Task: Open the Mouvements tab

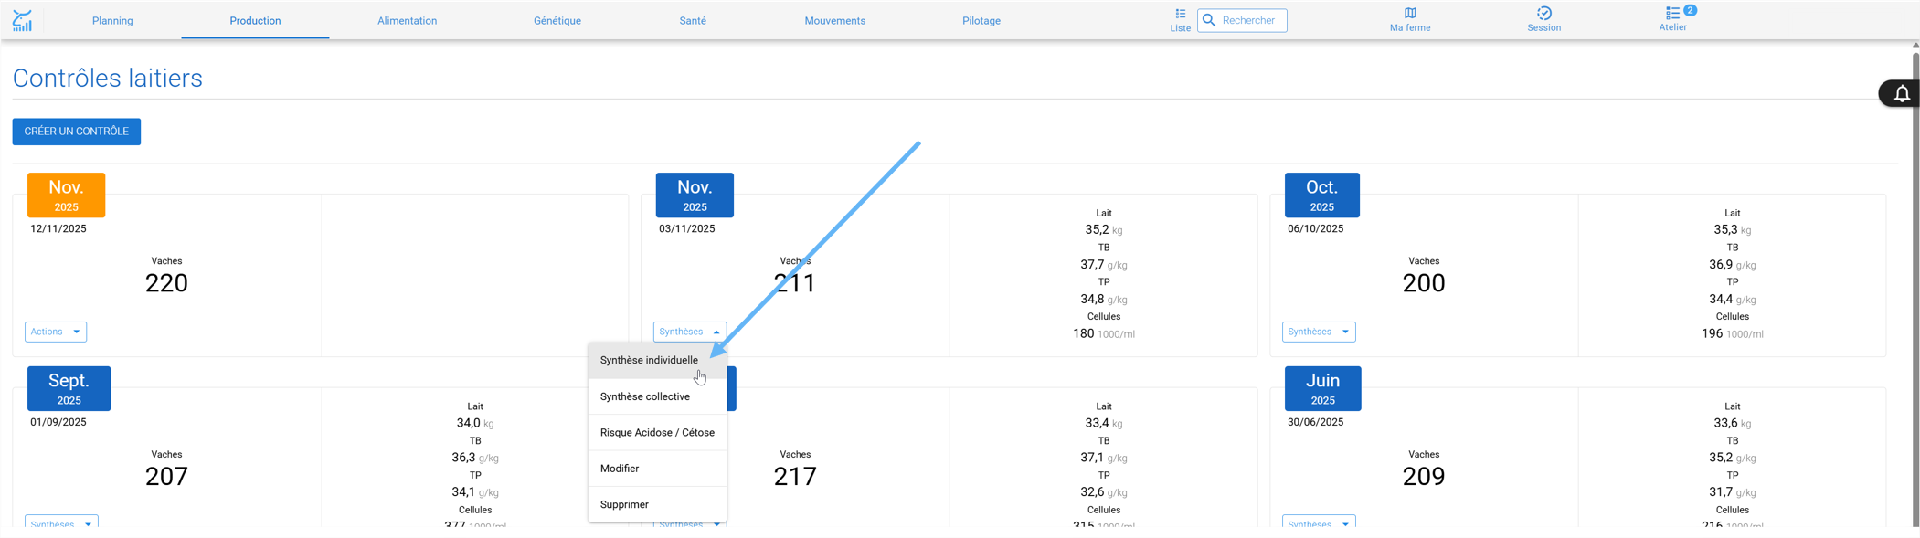Action: pyautogui.click(x=835, y=20)
